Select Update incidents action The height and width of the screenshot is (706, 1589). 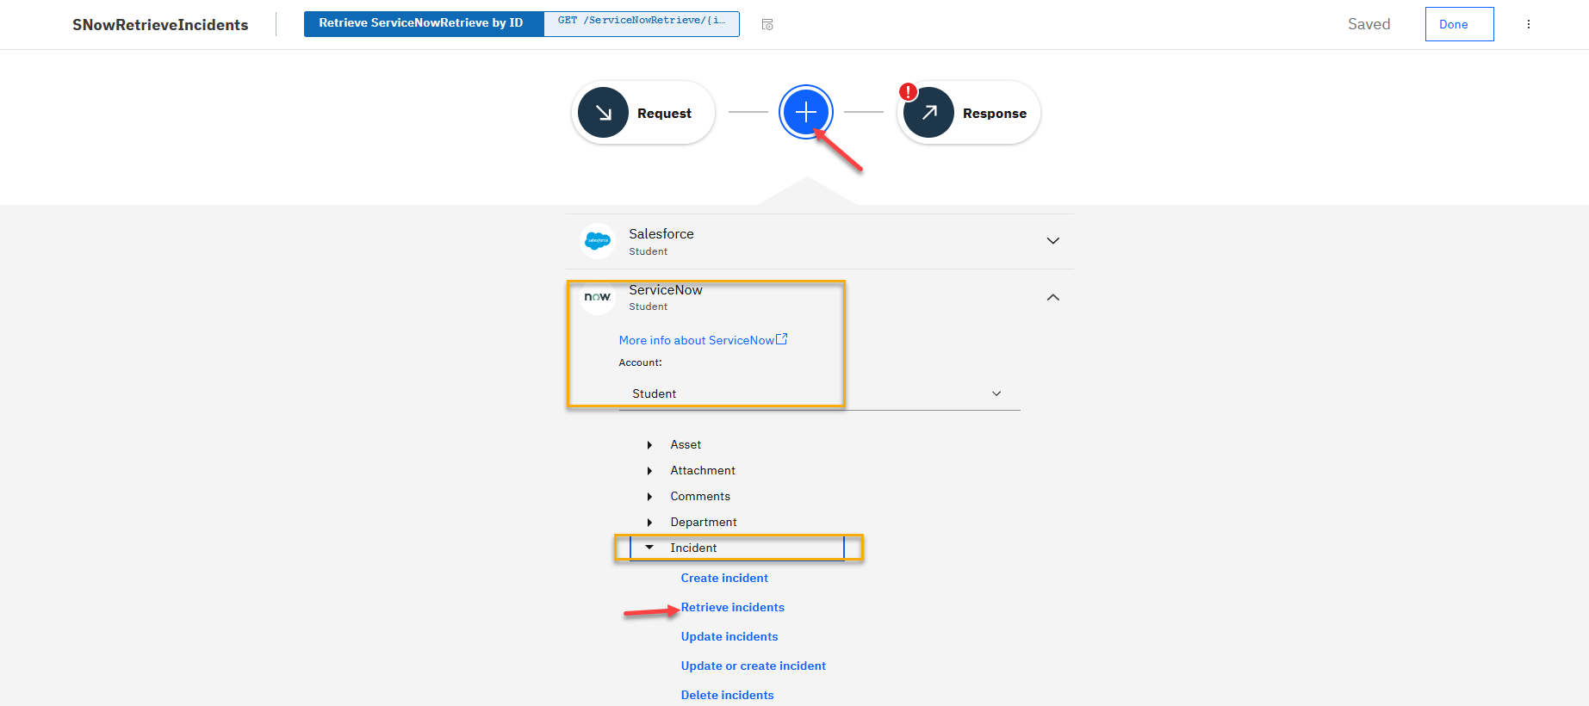point(729,636)
